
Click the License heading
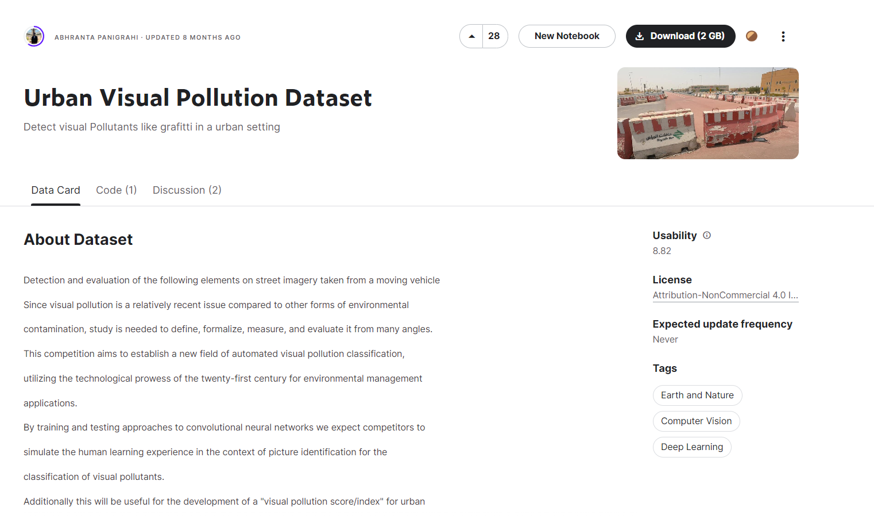click(672, 280)
